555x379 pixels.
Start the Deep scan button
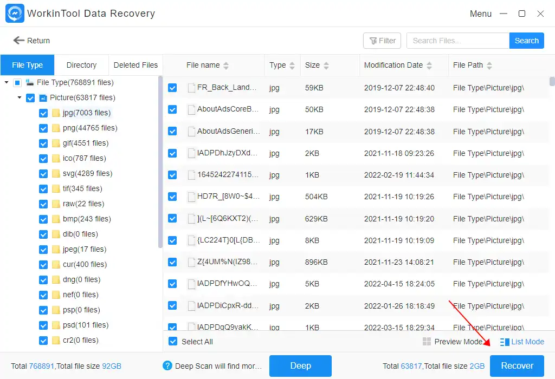tap(300, 366)
